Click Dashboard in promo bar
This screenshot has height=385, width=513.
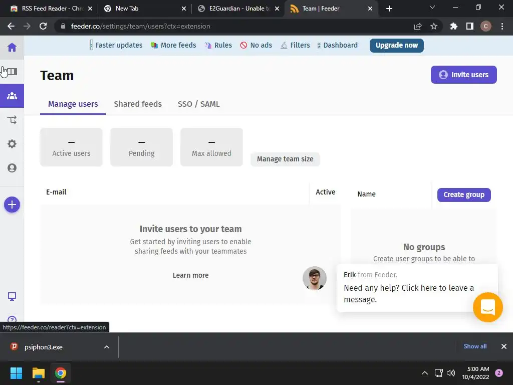[337, 45]
